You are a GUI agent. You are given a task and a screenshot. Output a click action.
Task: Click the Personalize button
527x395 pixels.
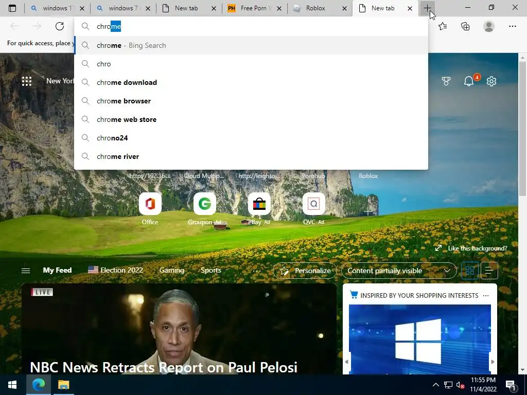pos(305,271)
